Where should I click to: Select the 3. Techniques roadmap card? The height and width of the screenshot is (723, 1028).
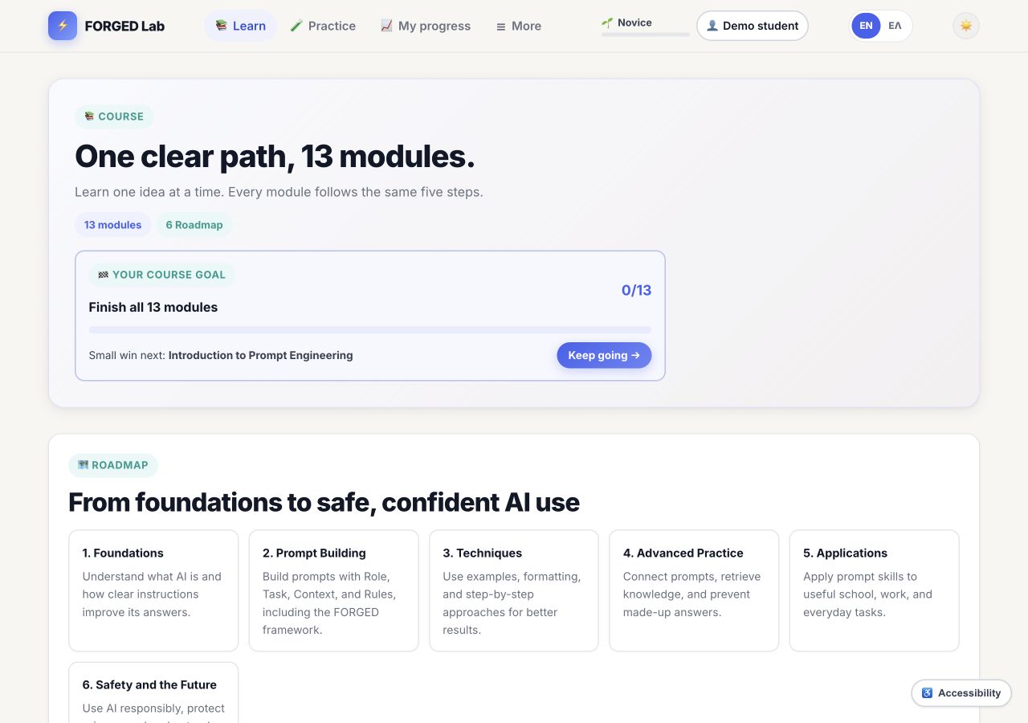(x=514, y=590)
